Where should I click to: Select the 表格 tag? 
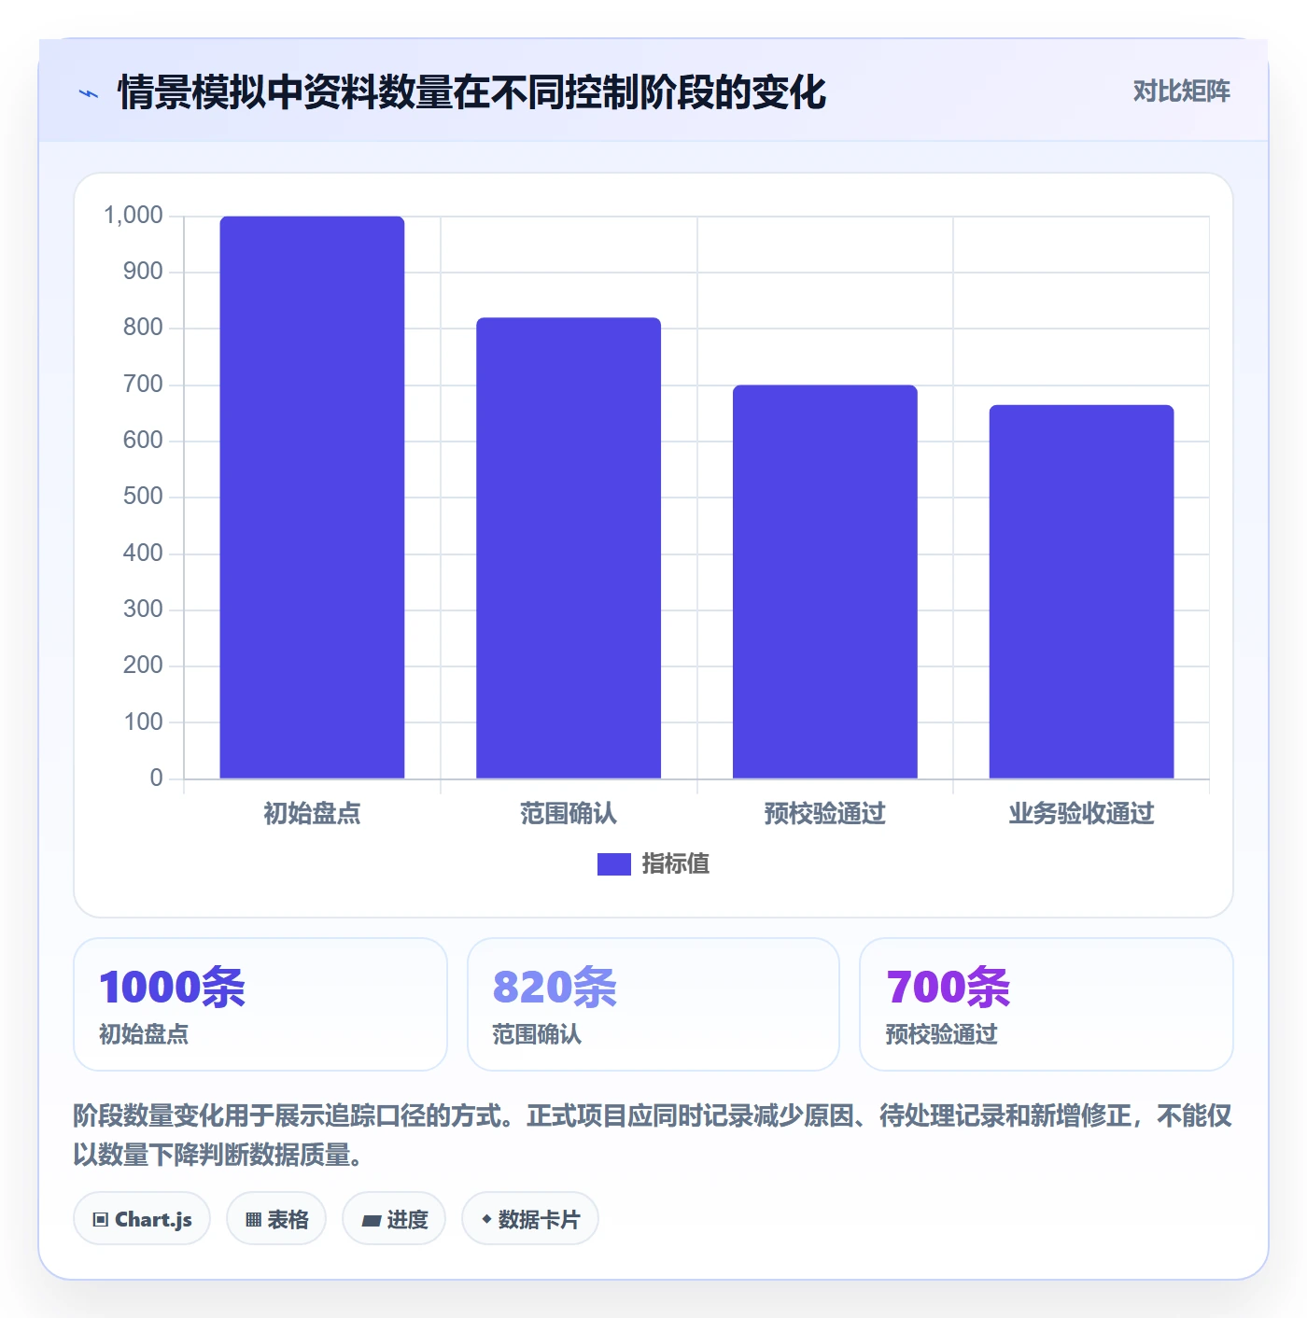[x=276, y=1219]
